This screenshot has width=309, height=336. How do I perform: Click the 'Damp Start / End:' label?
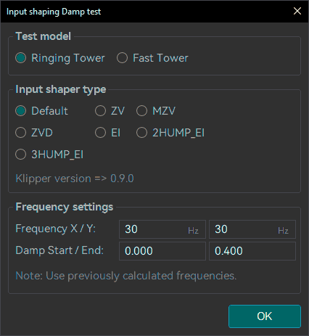tap(59, 250)
